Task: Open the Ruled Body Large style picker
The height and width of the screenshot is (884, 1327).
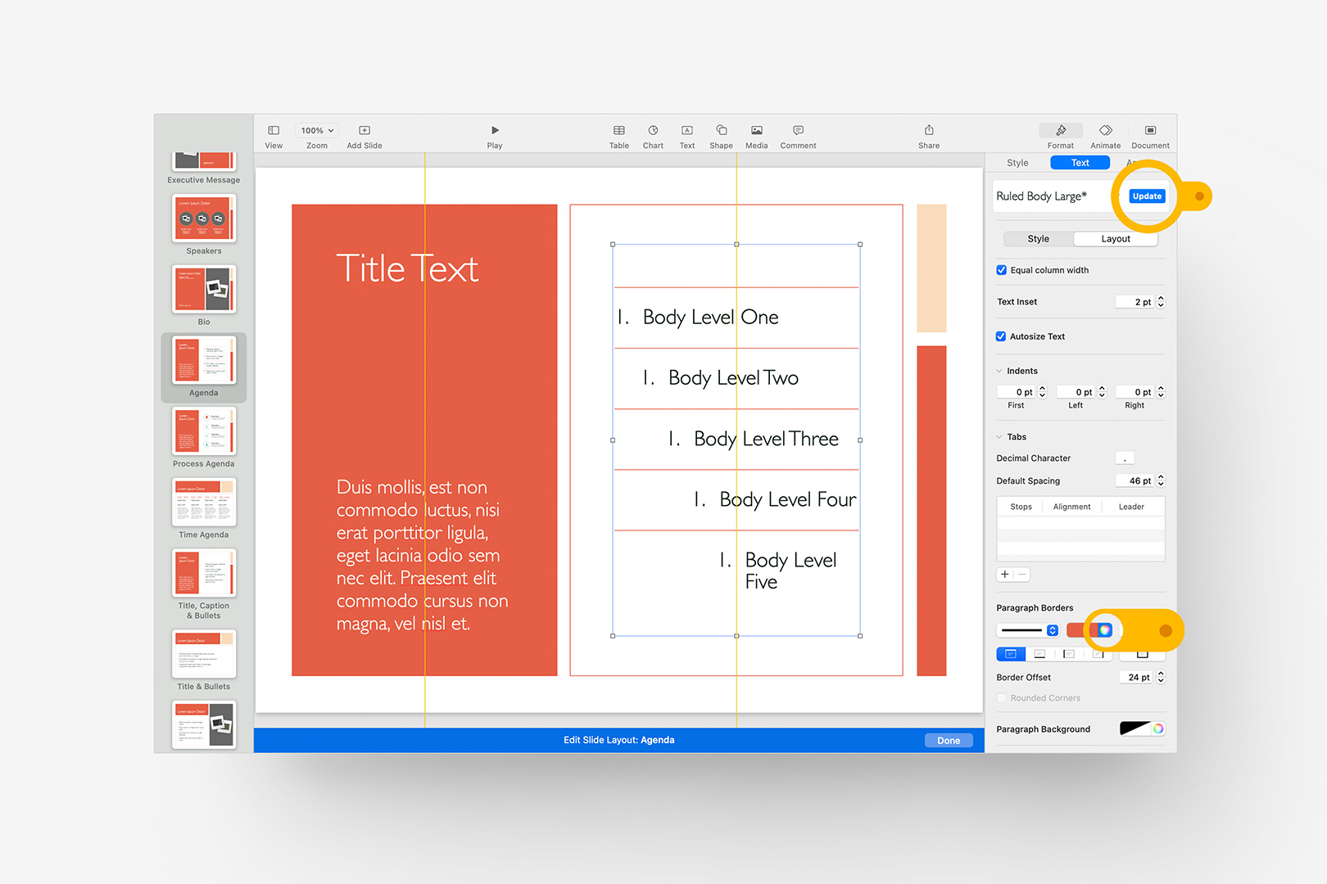Action: tap(1057, 196)
